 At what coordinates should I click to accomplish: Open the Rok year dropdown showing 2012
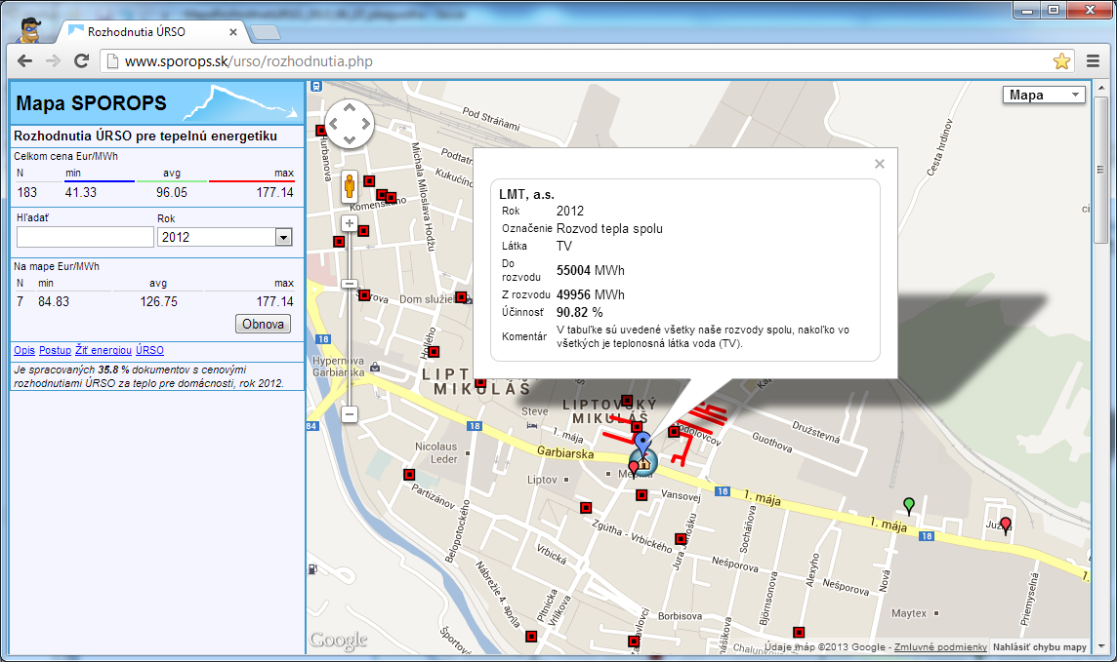click(x=225, y=238)
